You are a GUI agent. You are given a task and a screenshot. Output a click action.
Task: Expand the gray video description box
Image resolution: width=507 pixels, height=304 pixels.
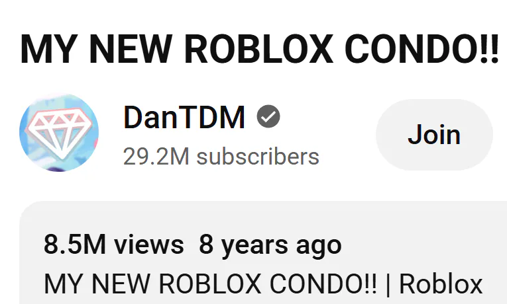click(x=263, y=252)
